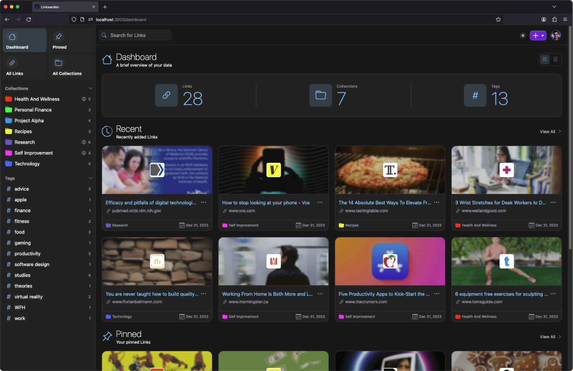
Task: Open the fitness tag
Action: click(x=48, y=221)
